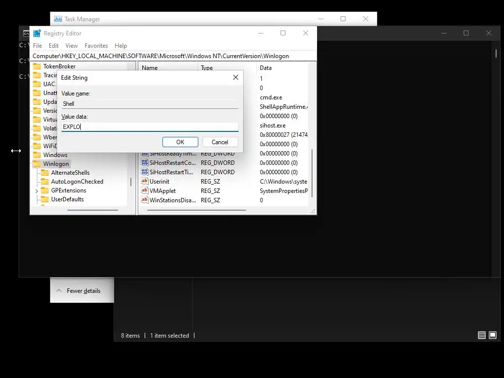Expand the GPExtensions subkey

coord(36,191)
